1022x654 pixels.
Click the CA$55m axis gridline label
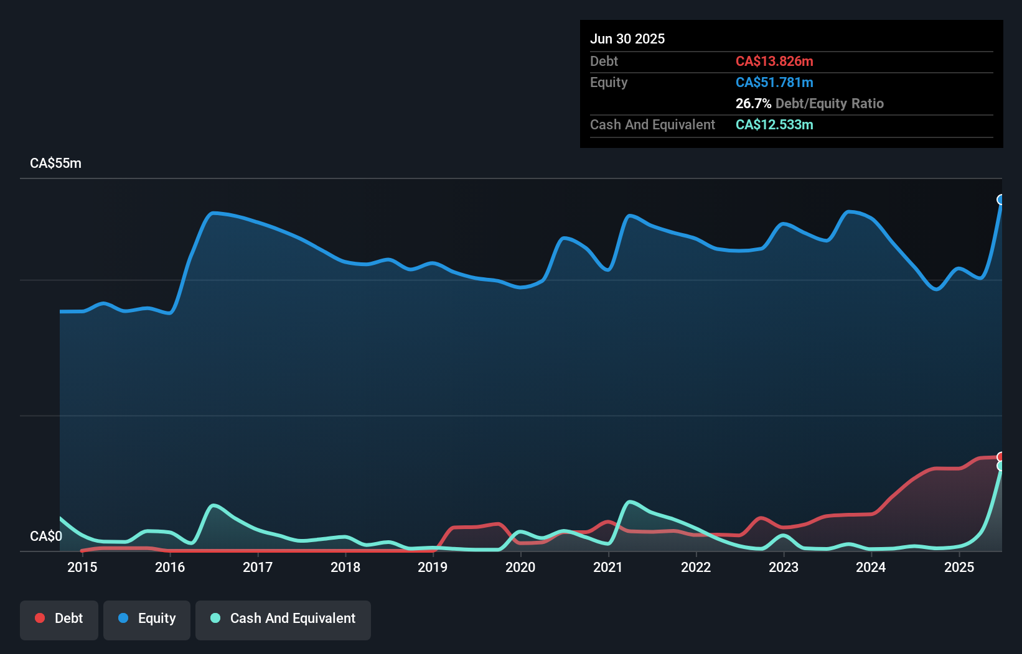click(x=55, y=163)
